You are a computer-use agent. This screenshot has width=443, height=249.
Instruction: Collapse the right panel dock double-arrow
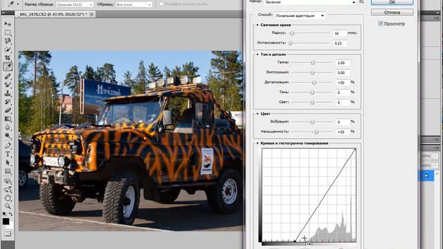pyautogui.click(x=437, y=12)
